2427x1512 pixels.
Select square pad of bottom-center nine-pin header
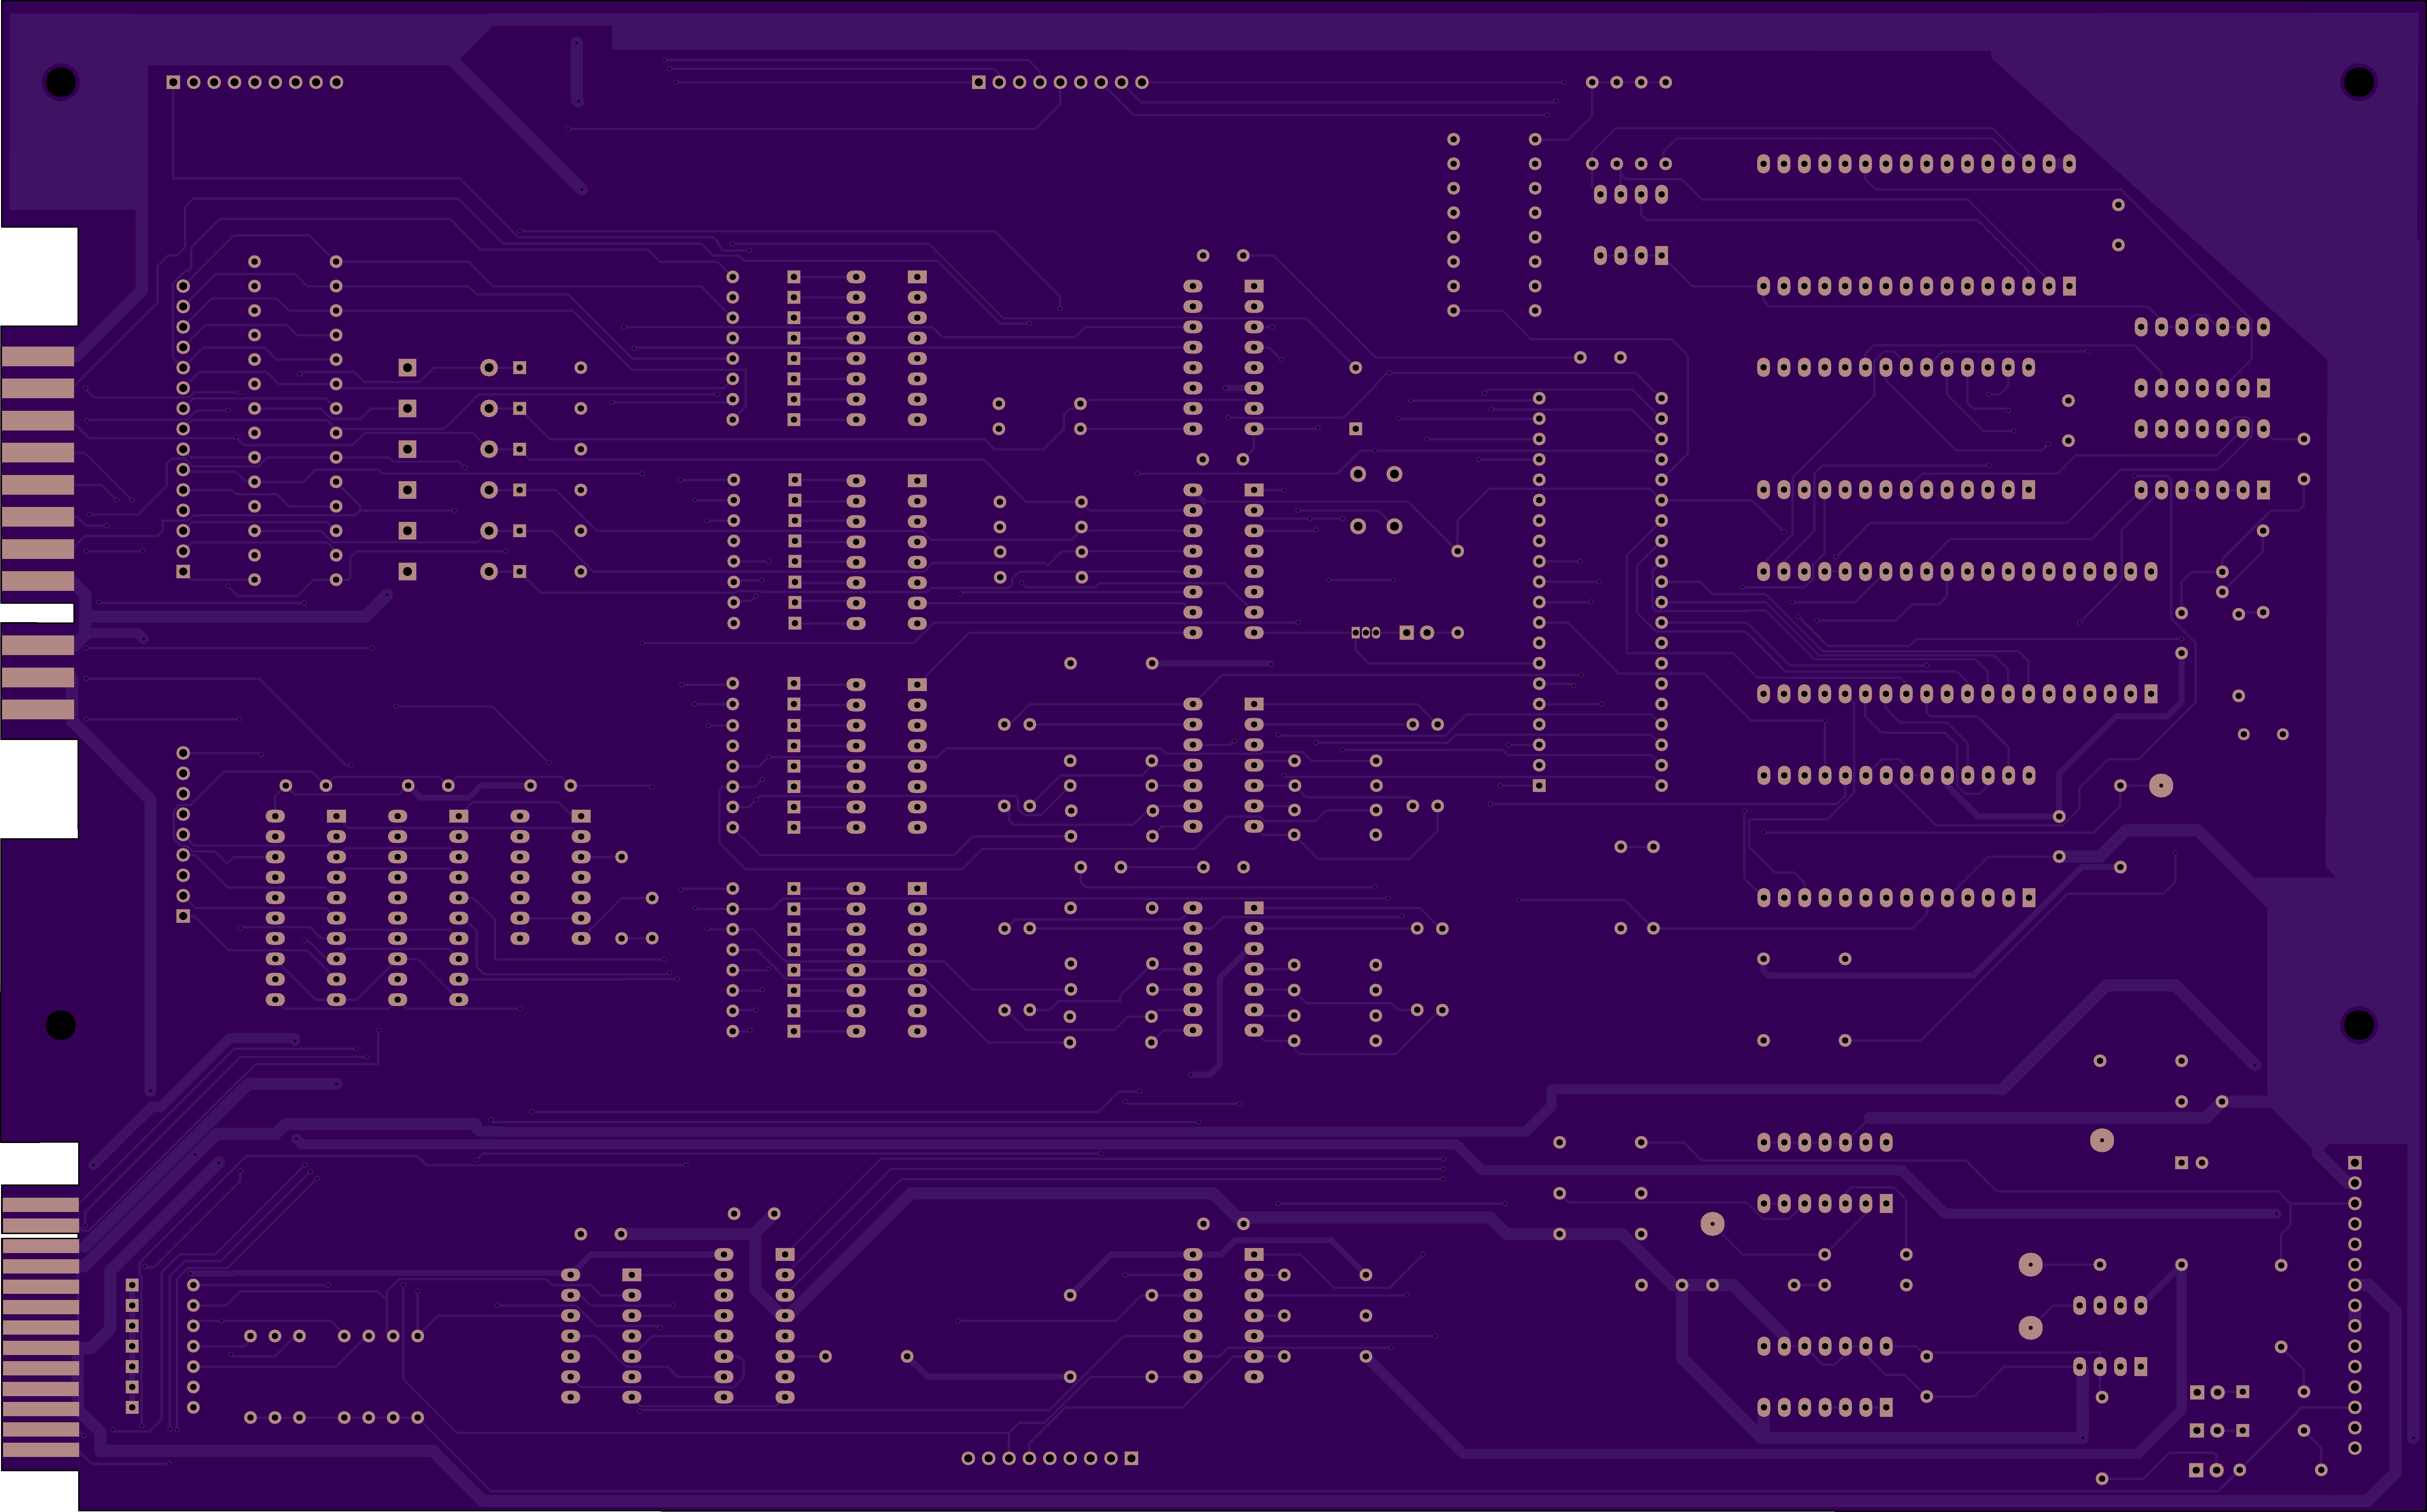coord(1131,1458)
